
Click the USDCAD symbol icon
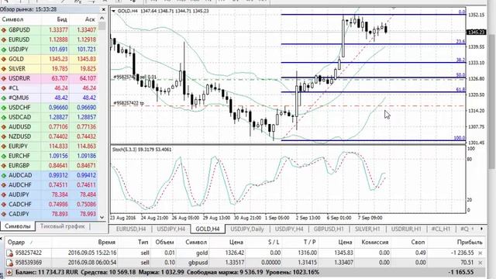pos(4,117)
